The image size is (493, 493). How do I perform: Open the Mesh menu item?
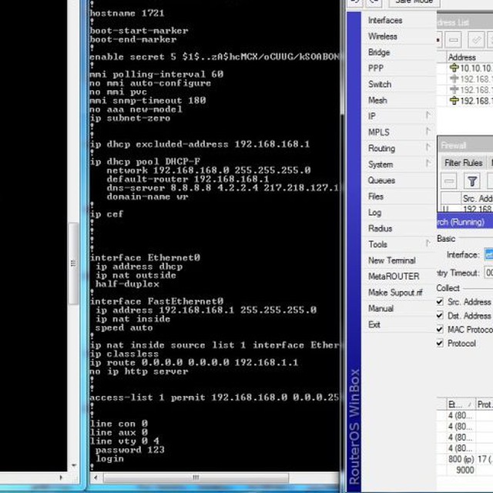pyautogui.click(x=377, y=100)
